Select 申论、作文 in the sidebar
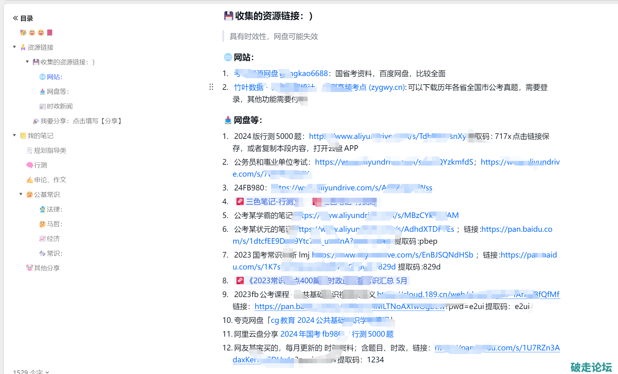The width and height of the screenshot is (618, 374). 50,180
